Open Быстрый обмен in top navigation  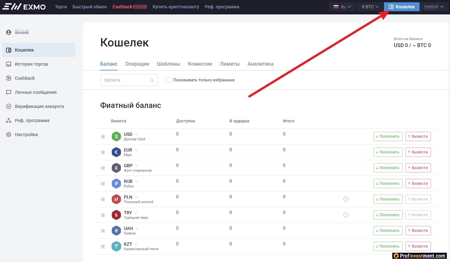tap(90, 7)
